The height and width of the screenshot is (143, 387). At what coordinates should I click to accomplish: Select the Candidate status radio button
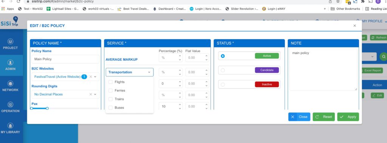tap(223, 70)
